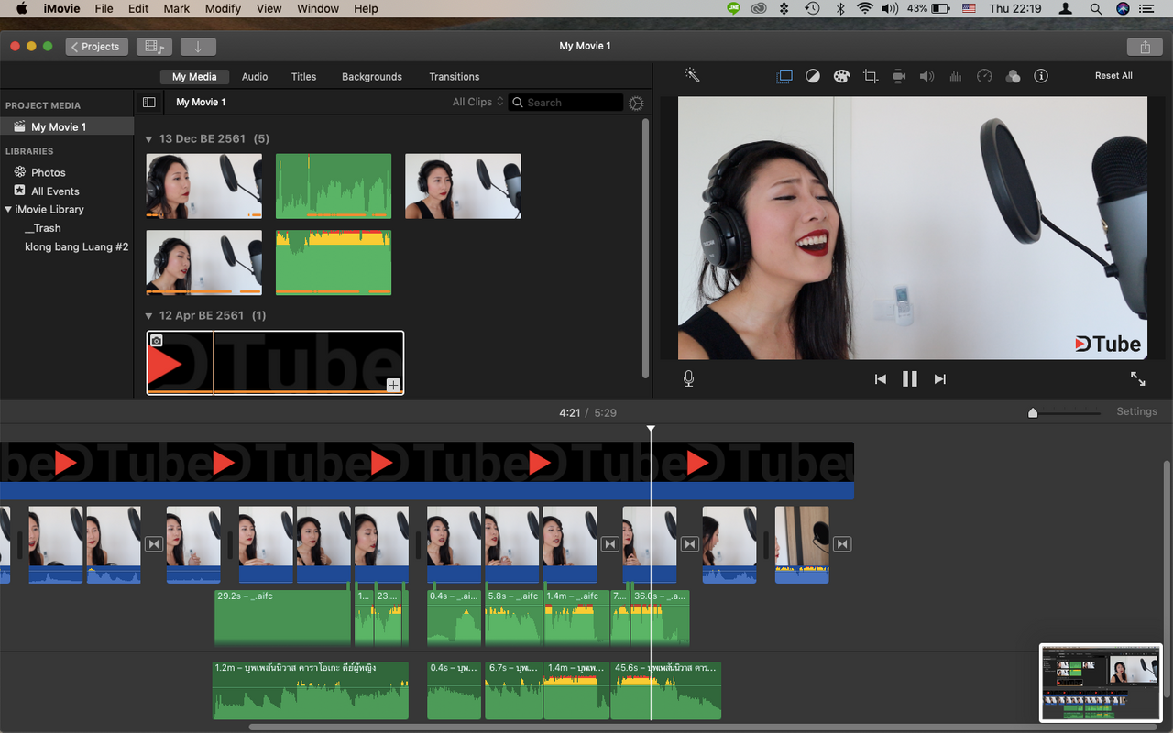
Task: Open the __Trash event
Action: pos(43,228)
